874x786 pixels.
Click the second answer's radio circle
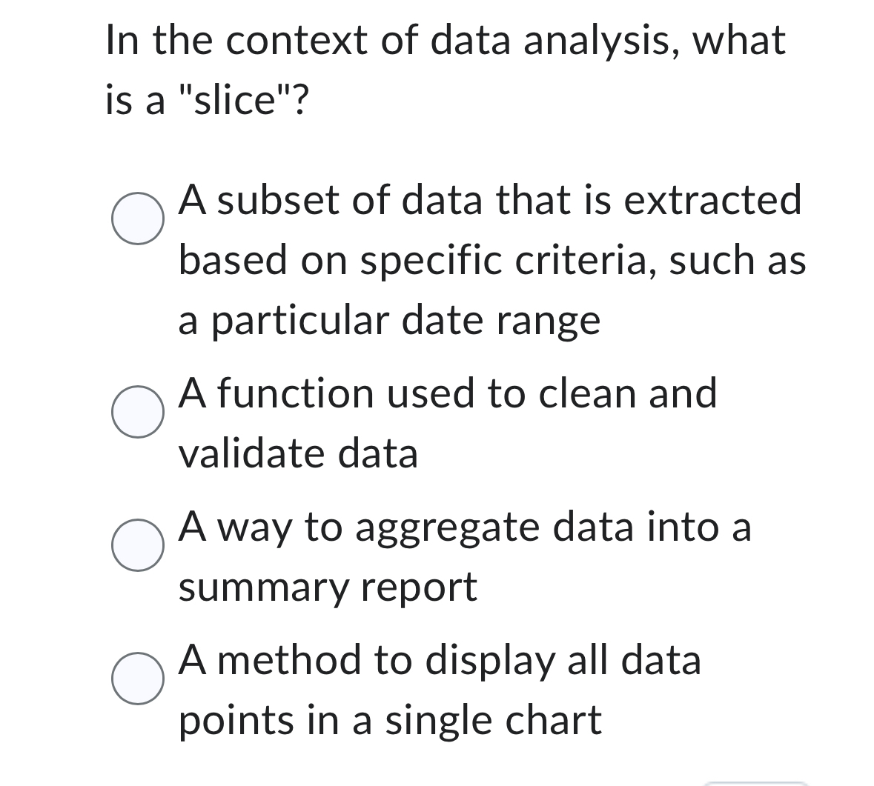(x=138, y=413)
